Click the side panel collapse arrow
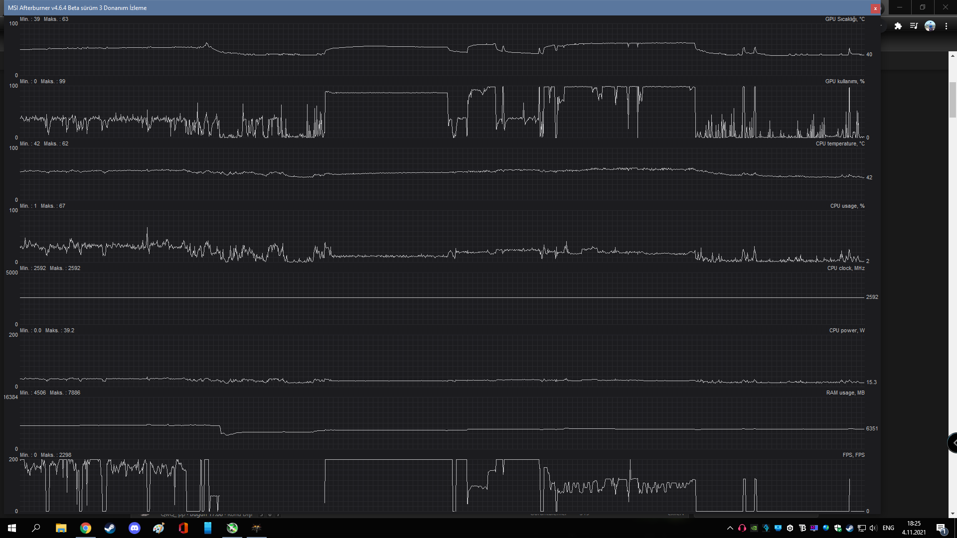The width and height of the screenshot is (957, 538). pos(954,443)
